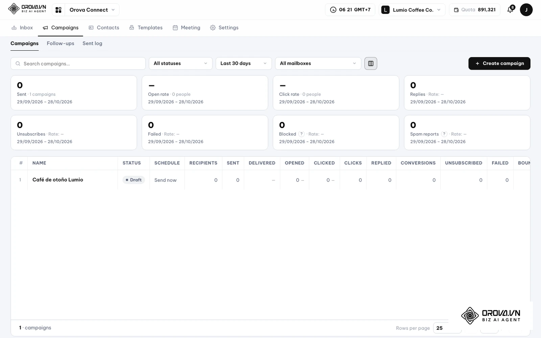Click the Failed stats card
This screenshot has width=541, height=338.
point(205,132)
